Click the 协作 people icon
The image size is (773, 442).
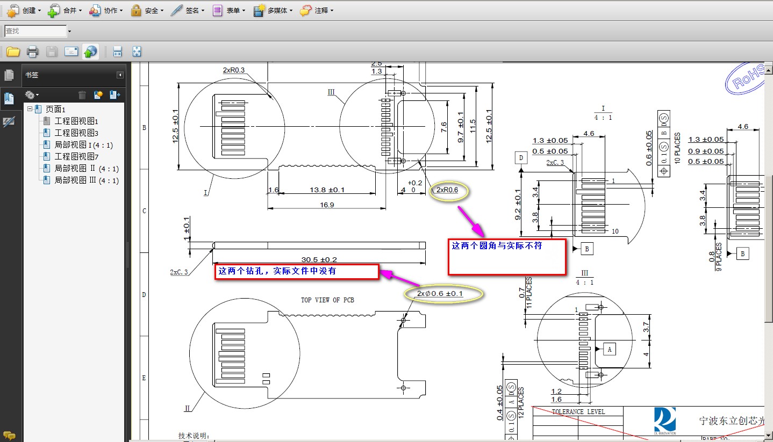click(x=95, y=10)
